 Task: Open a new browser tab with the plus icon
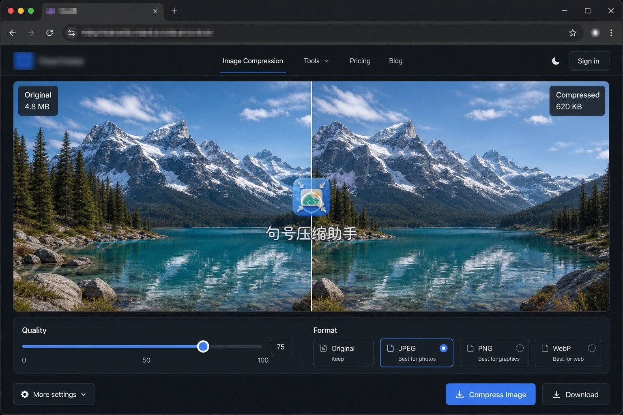(174, 11)
